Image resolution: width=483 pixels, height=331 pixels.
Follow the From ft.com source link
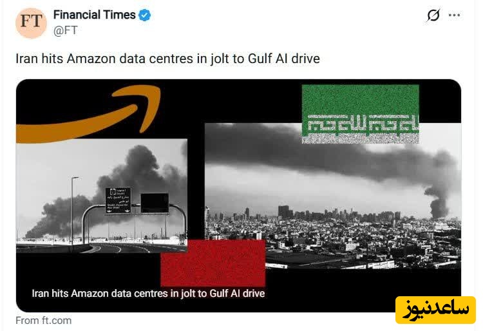point(43,320)
